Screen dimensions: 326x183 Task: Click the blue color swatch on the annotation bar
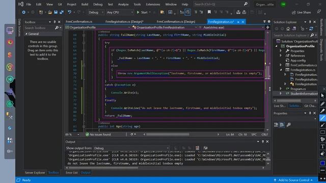pyautogui.click(x=322, y=163)
